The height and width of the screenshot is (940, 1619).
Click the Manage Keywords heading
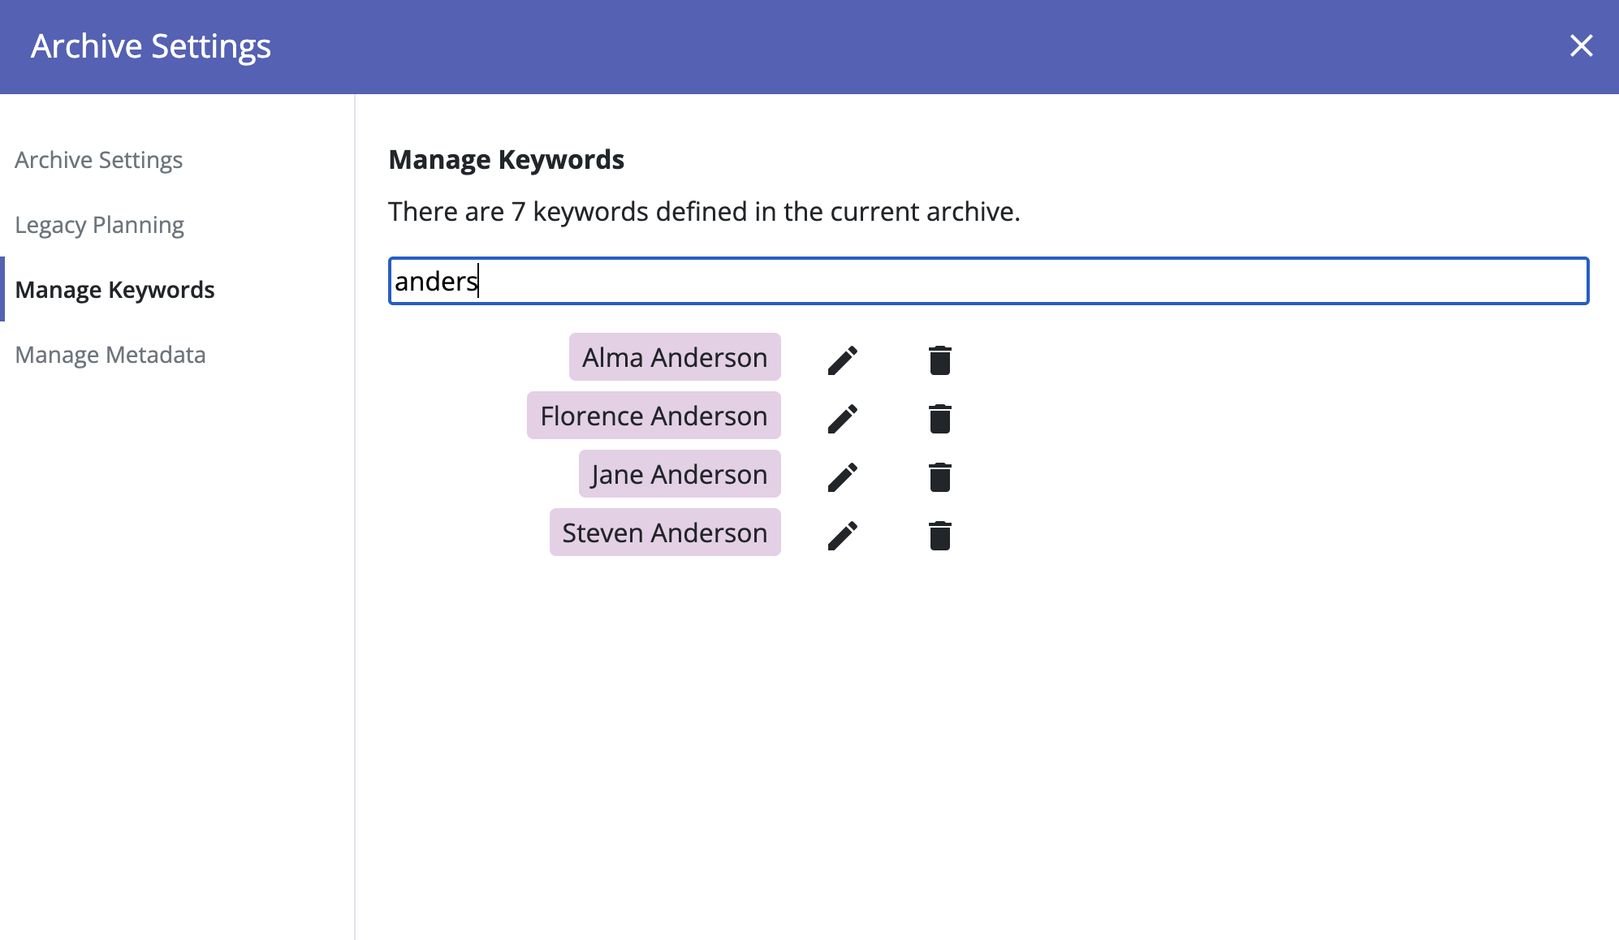[x=506, y=160]
